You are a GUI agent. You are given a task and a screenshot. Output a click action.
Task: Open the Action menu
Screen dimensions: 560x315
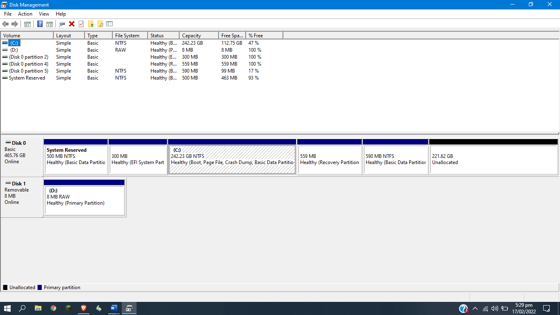tap(25, 14)
